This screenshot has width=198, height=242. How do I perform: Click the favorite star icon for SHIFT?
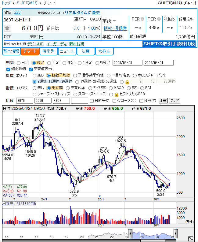pyautogui.click(x=7, y=28)
